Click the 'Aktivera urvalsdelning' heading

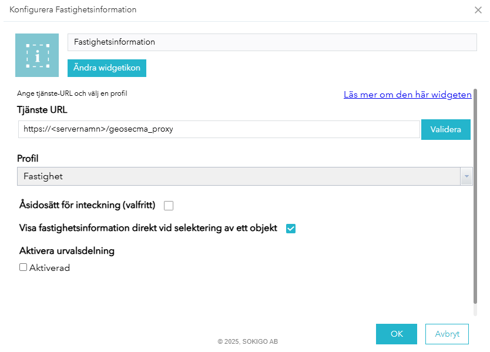[x=67, y=251]
